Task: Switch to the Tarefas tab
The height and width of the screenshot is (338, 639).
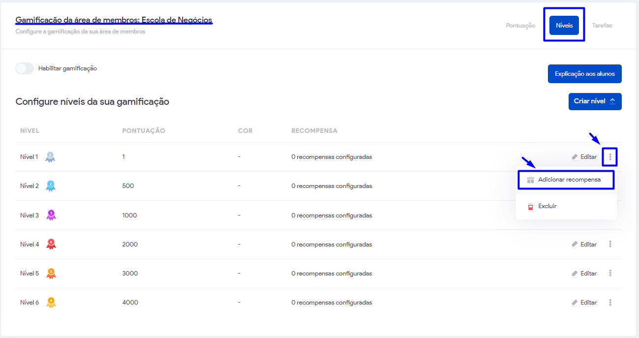Action: (602, 26)
